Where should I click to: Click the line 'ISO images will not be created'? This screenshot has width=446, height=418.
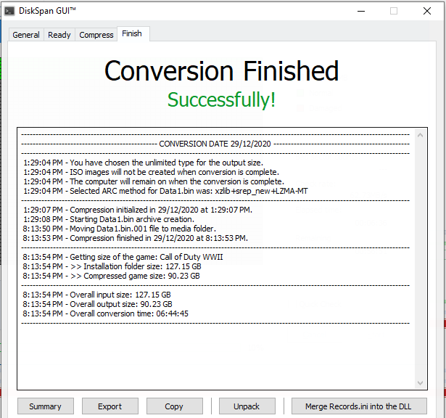pyautogui.click(x=151, y=172)
